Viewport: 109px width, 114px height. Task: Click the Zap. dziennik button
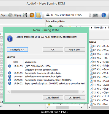point(53,98)
